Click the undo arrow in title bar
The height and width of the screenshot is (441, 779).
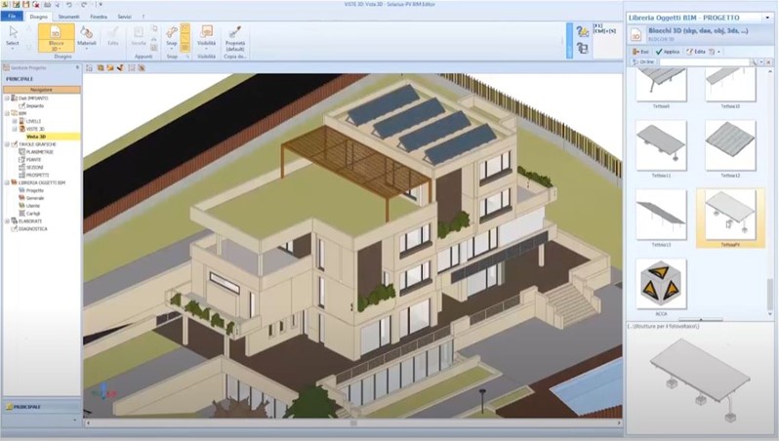68,5
